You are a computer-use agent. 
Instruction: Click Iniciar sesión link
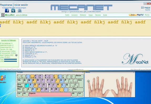click(21, 5)
